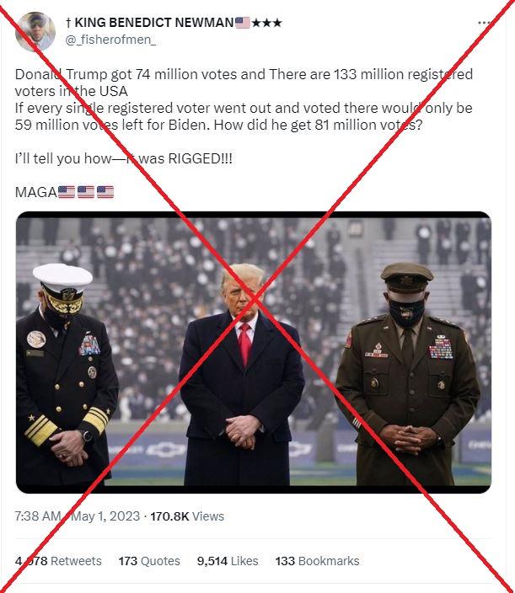The image size is (515, 593).
Task: Show the 173 Quotes list
Action: 149,561
